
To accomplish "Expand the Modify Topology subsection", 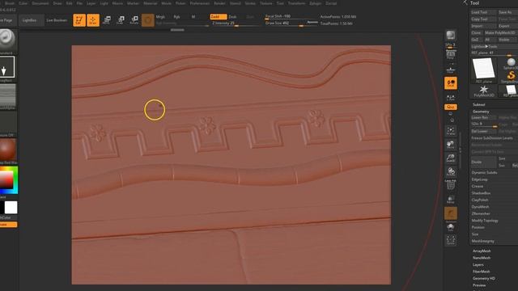I will [485, 221].
